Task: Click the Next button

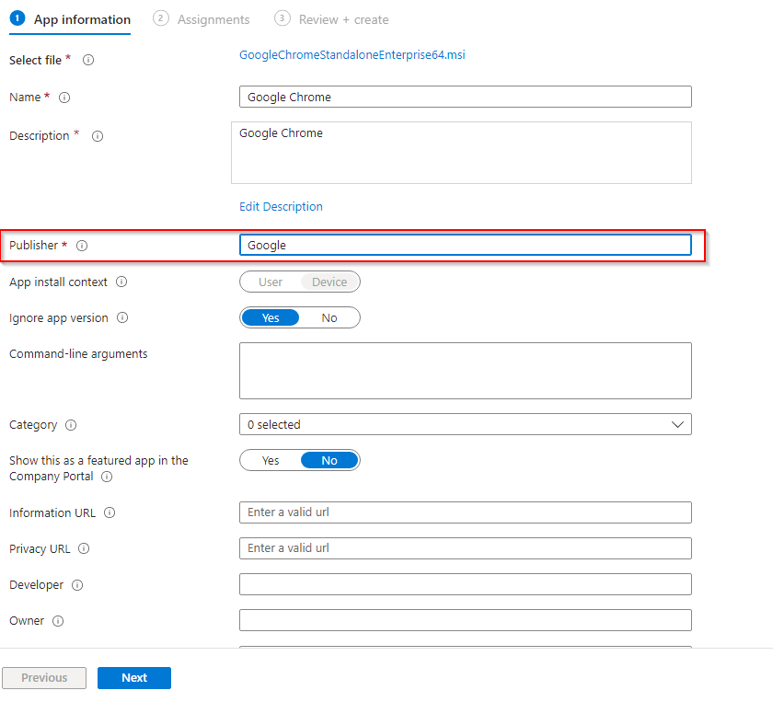Action: click(133, 677)
